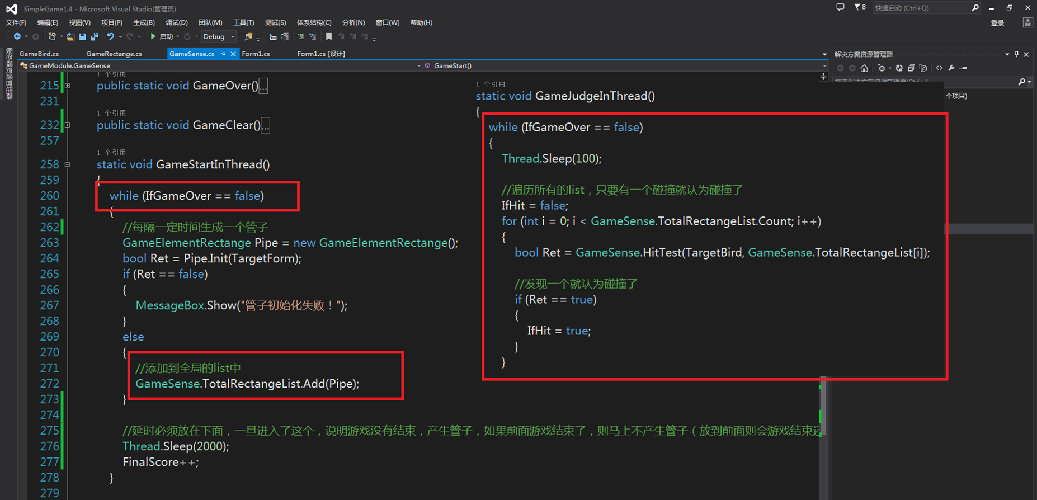The width and height of the screenshot is (1037, 500).
Task: Open the feedback speech bubble icon
Action: [x=840, y=7]
